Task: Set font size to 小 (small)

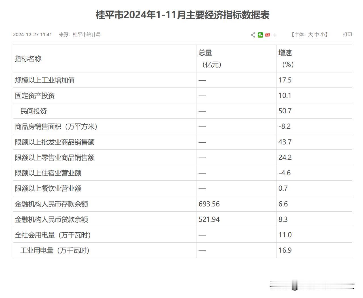Action: 323,35
